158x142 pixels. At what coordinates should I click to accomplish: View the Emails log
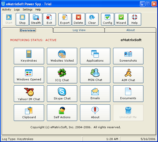95,94
